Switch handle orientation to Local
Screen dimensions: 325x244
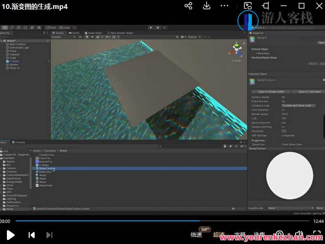tap(64, 28)
